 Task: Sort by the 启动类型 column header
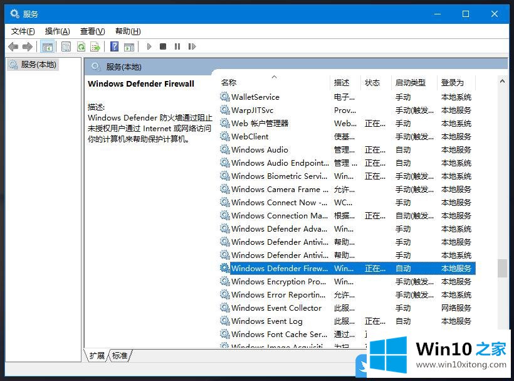click(414, 82)
